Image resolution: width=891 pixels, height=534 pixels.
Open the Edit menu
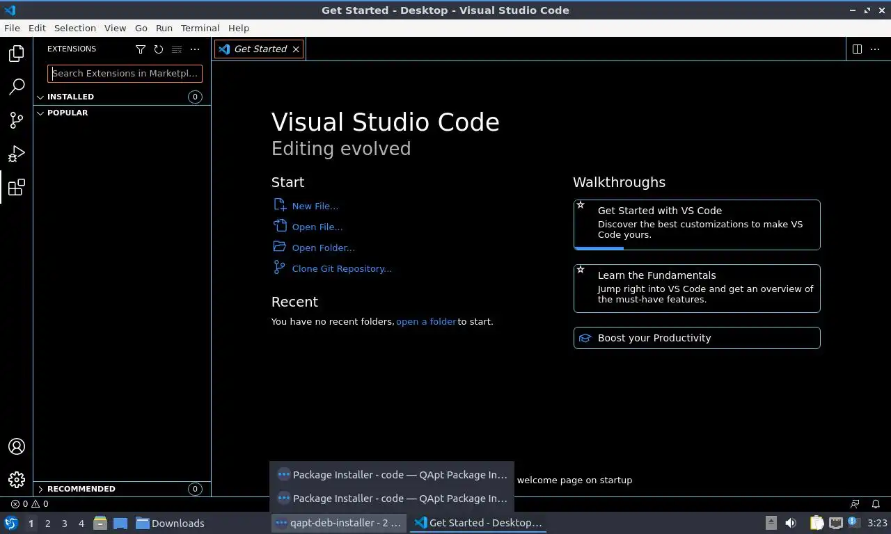point(37,28)
